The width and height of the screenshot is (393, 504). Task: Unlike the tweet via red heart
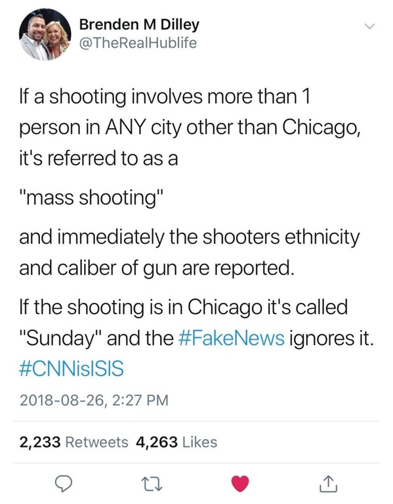(x=240, y=484)
